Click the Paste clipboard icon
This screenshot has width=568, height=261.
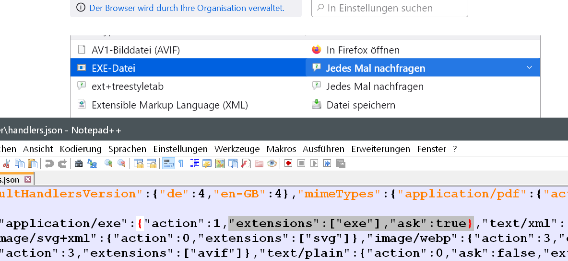[x=32, y=163]
